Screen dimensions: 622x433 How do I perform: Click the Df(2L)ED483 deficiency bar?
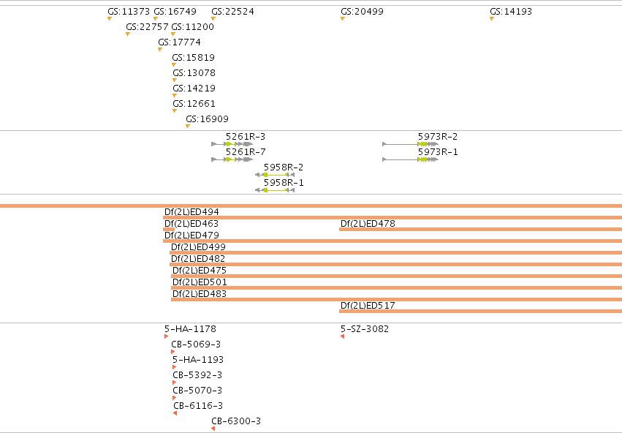coord(396,300)
